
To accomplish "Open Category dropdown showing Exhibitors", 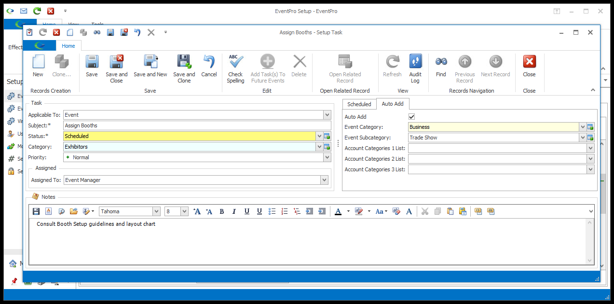I will point(319,147).
